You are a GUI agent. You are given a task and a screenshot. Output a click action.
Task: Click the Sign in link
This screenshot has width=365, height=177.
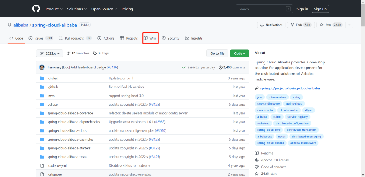[x=302, y=9]
